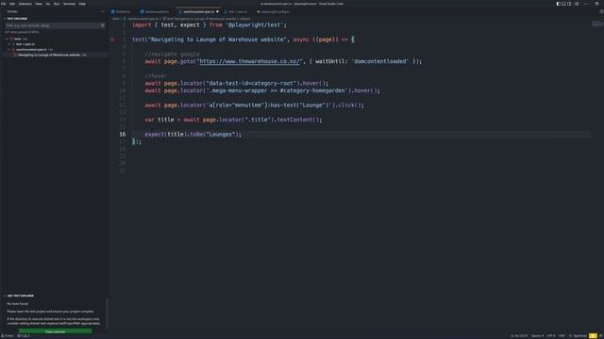Collapse the warehousetest.spec.ts tree node
This screenshot has height=339, width=604.
point(9,50)
